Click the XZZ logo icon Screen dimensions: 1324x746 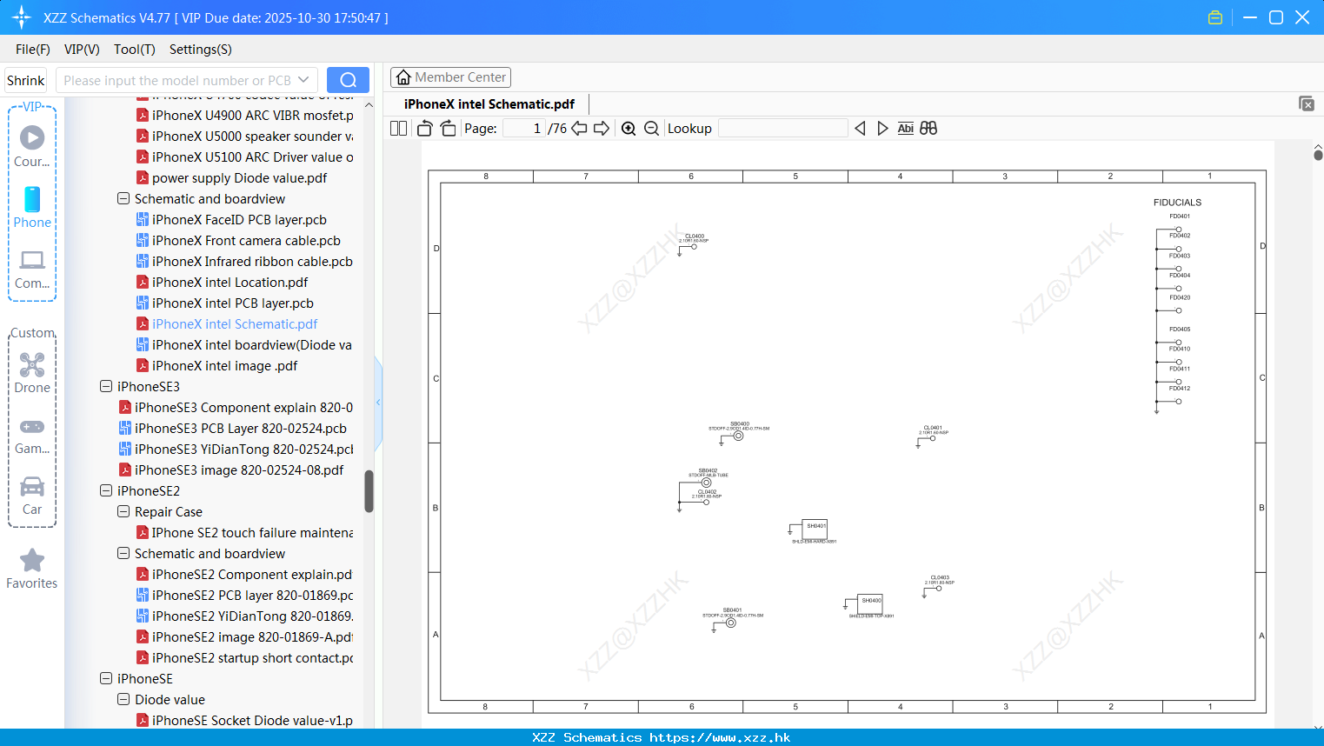[22, 17]
